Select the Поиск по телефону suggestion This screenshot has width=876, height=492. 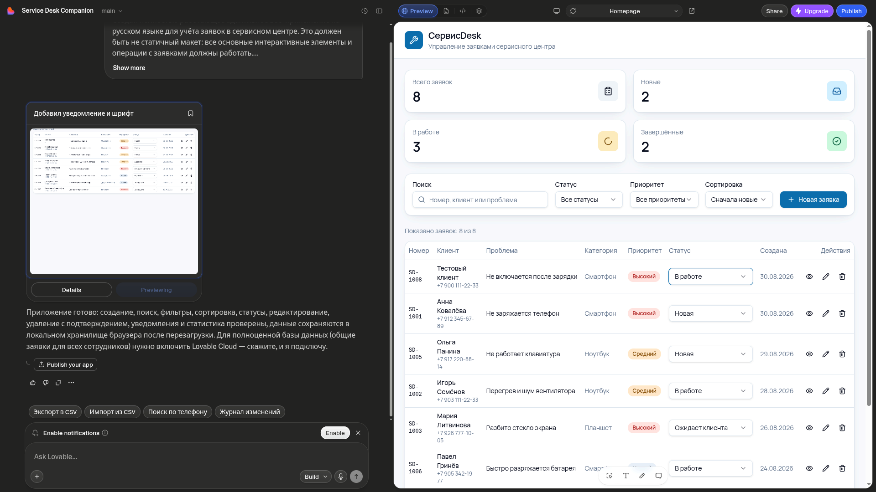click(177, 412)
